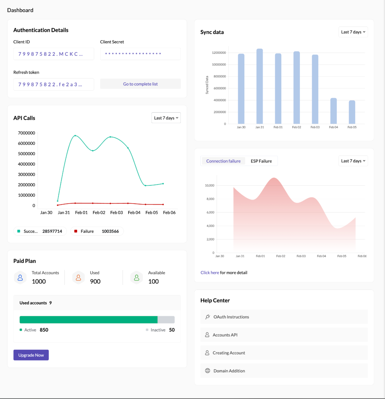Viewport: 385px width, 399px height.
Task: Click the Domain Addition globe icon
Action: 207,370
